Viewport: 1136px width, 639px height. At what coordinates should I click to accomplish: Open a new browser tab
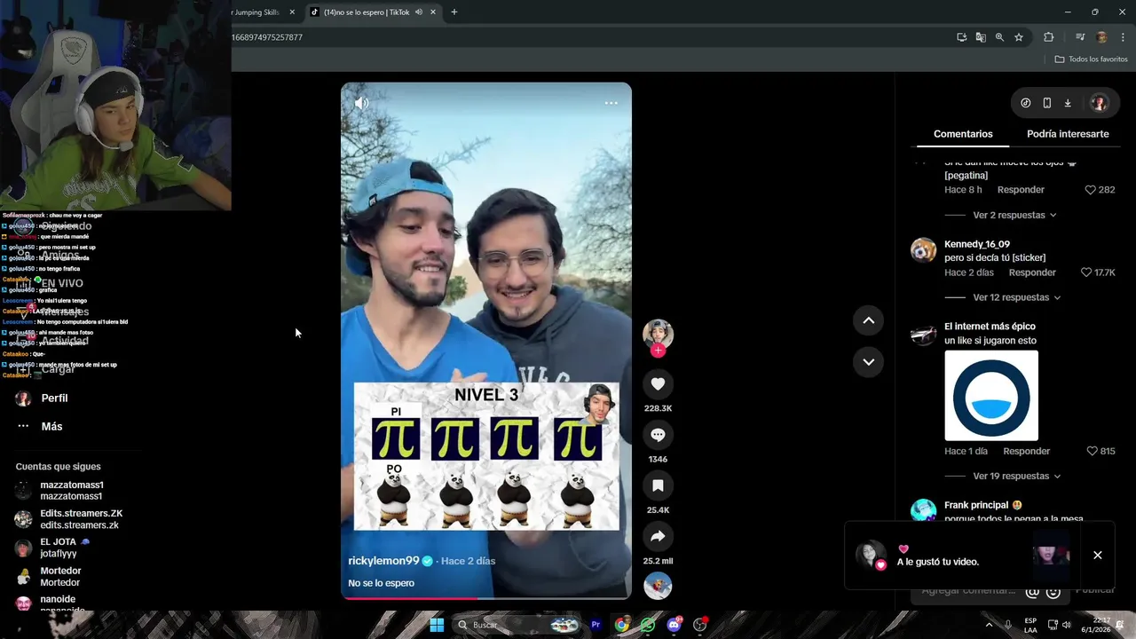[454, 12]
